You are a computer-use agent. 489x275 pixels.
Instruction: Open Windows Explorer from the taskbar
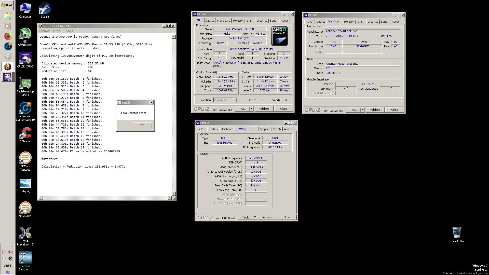tap(8, 16)
